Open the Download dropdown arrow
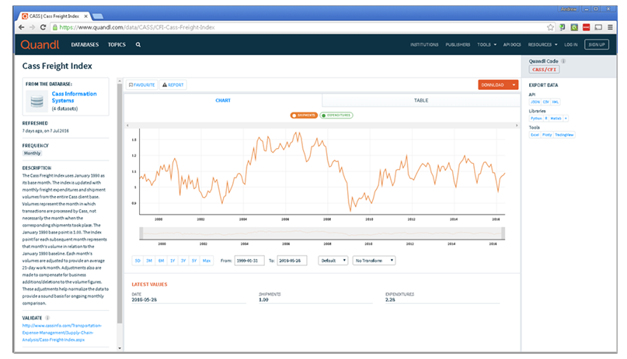The width and height of the screenshot is (627, 359). pyautogui.click(x=514, y=85)
